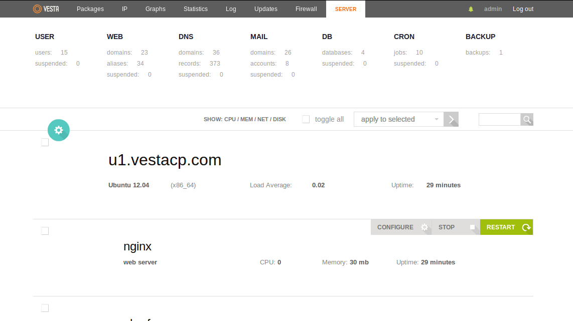The image size is (573, 321).
Task: Click the Vesta logo icon
Action: [38, 9]
